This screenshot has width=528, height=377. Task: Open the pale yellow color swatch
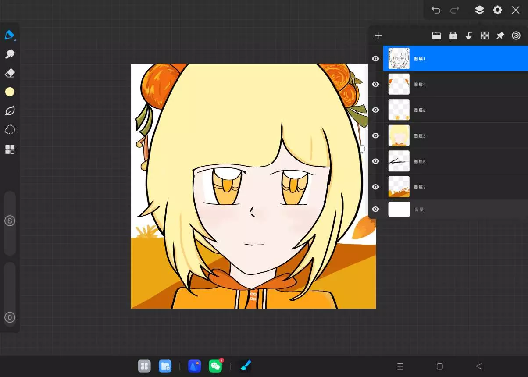coord(10,92)
